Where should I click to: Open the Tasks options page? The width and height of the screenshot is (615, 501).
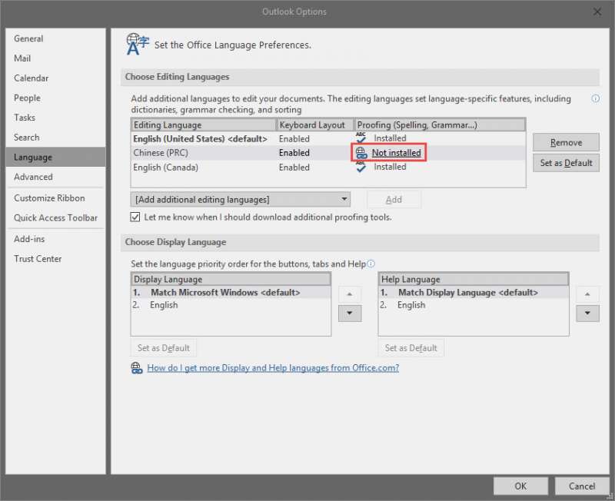click(x=55, y=118)
